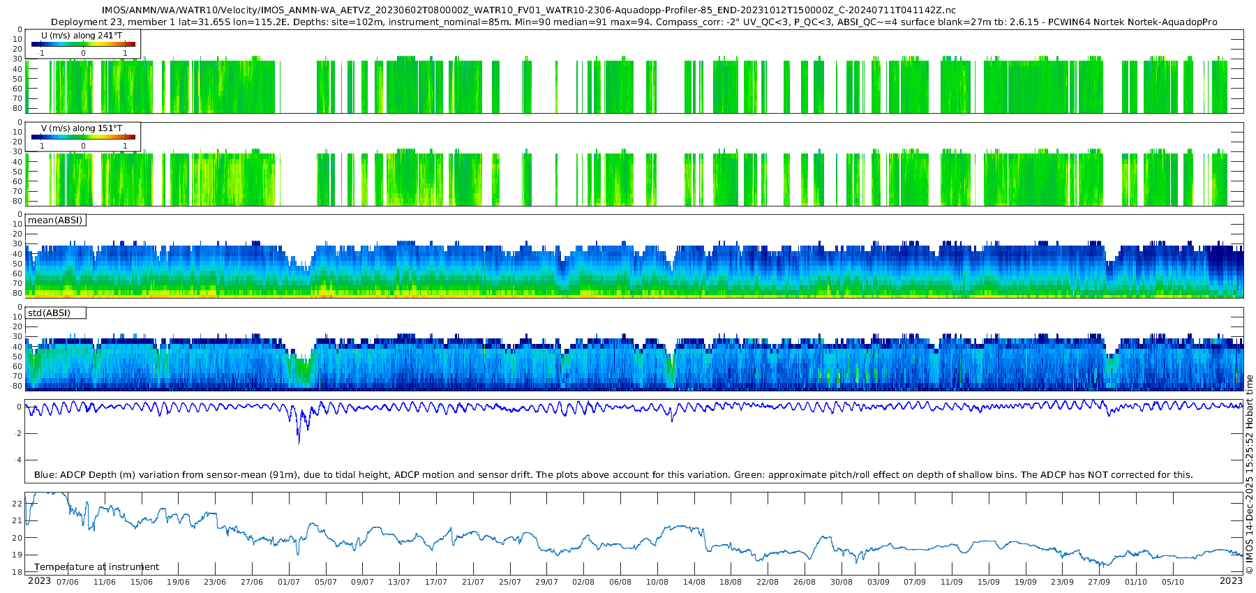Click the vertical IMOS copyright timestamp text
Screen dimensions: 1256x593
pyautogui.click(x=1249, y=474)
